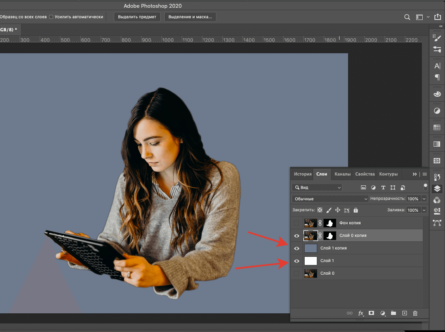Expand hidden panel tabs double chevron
The height and width of the screenshot is (332, 445).
415,174
